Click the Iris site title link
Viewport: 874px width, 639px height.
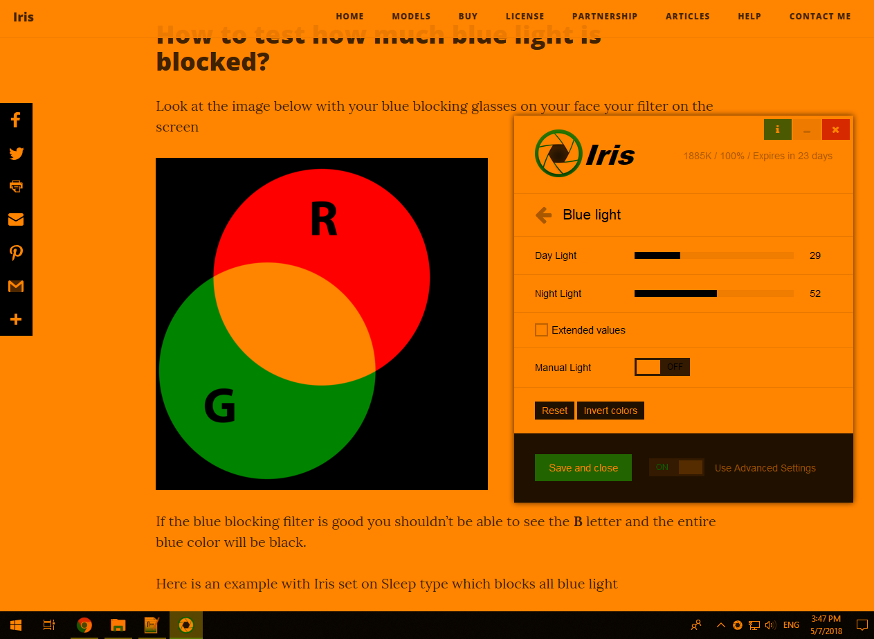[x=24, y=17]
